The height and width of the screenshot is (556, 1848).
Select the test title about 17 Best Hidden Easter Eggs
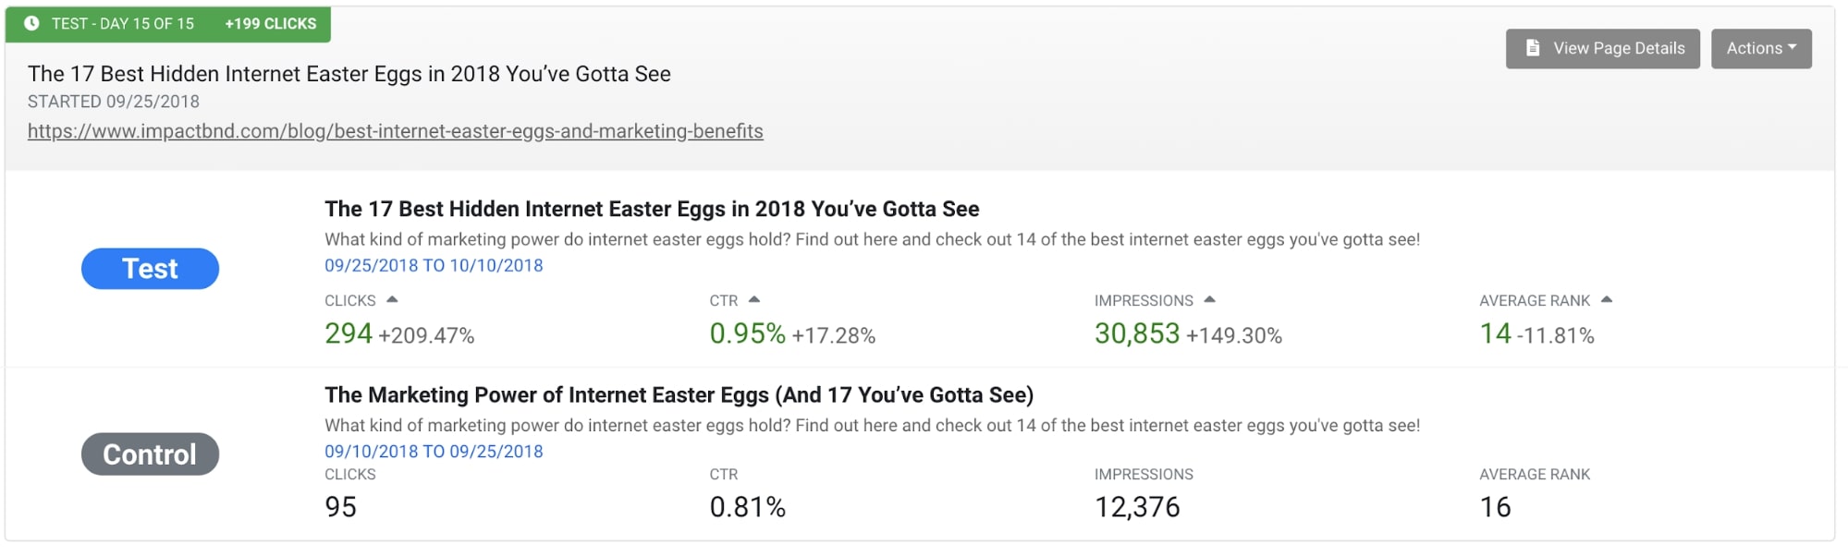[x=652, y=210]
